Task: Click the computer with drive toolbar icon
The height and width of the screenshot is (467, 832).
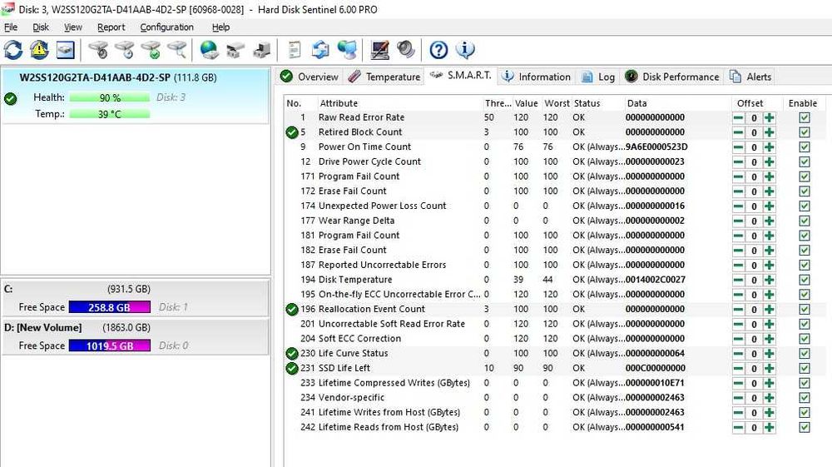Action: [x=262, y=50]
